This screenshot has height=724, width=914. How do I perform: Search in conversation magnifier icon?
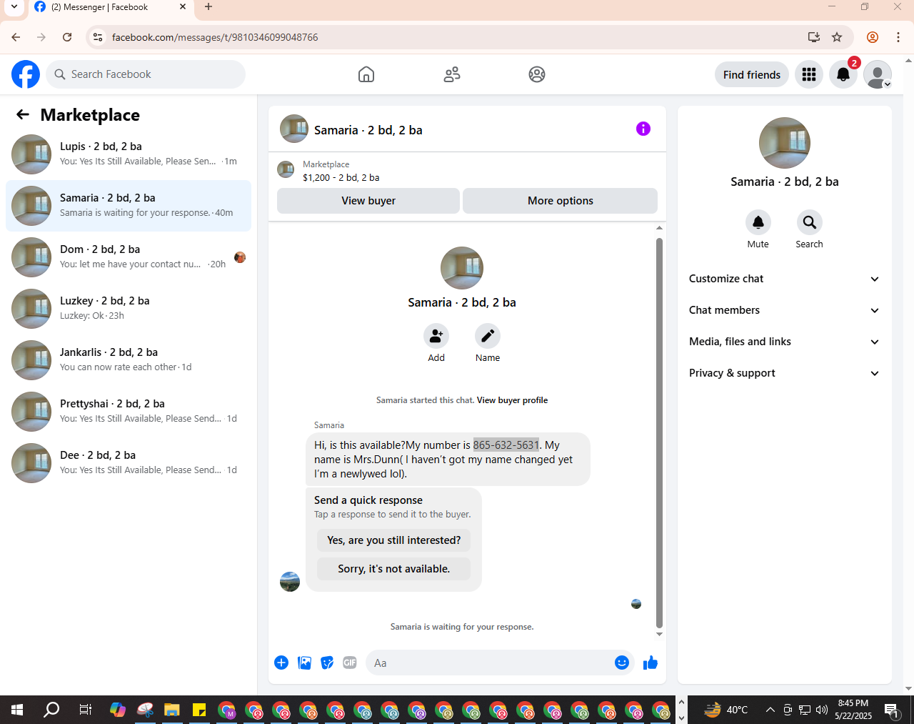810,222
